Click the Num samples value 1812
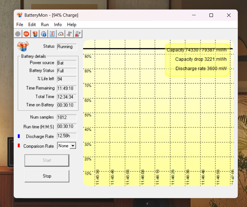This screenshot has width=247, height=207. click(67, 118)
